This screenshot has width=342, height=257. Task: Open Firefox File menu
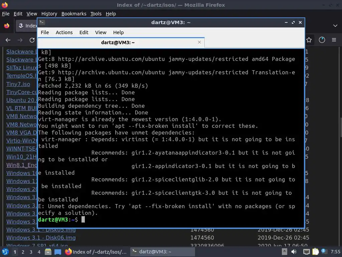(6, 14)
